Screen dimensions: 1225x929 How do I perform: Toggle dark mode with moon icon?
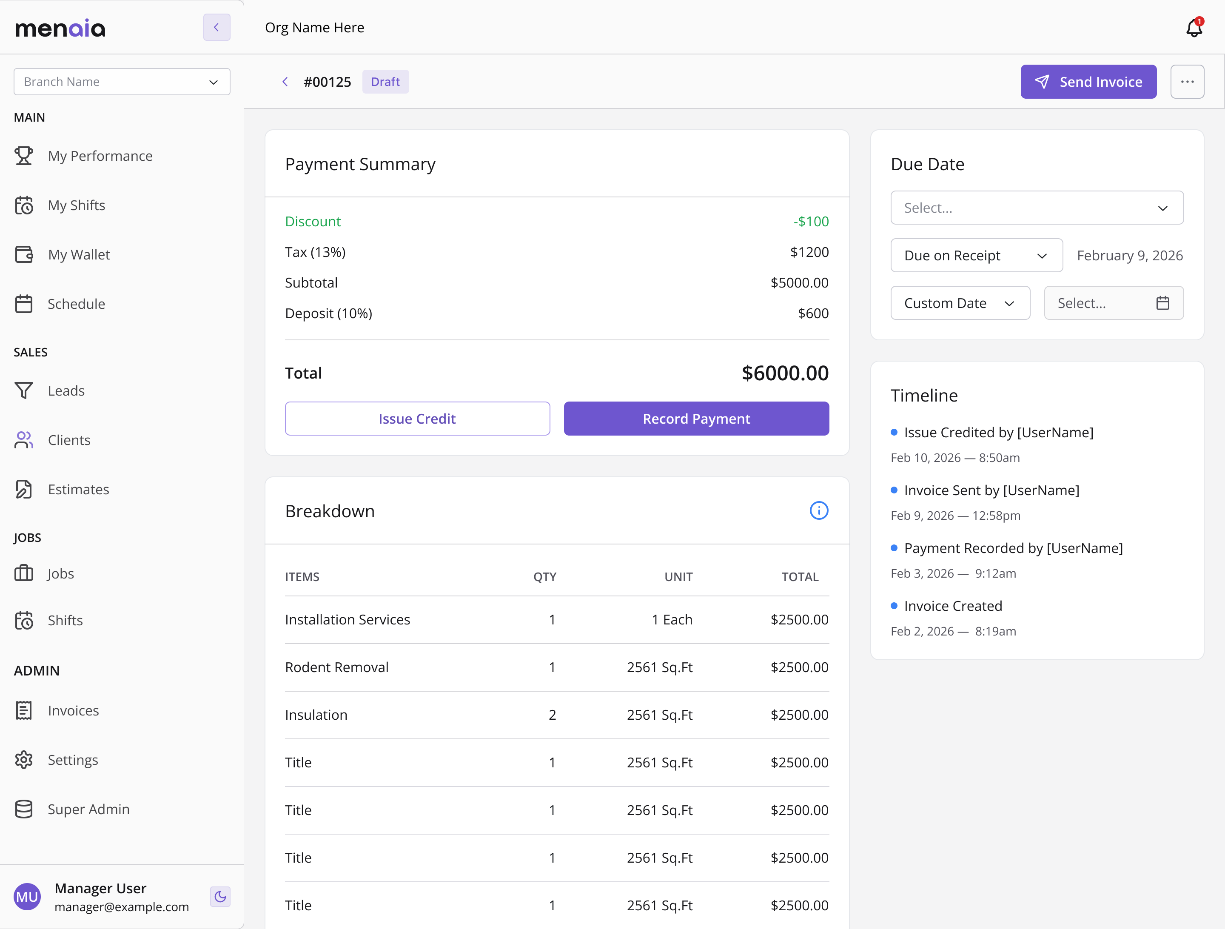click(220, 897)
